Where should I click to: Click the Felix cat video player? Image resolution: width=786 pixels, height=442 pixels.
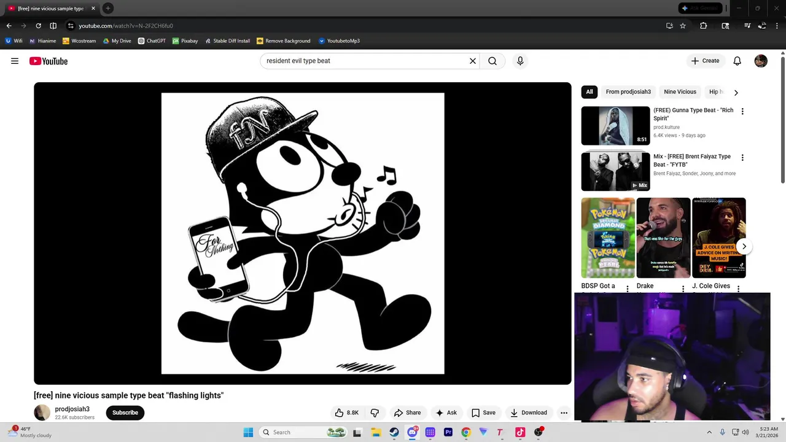303,233
